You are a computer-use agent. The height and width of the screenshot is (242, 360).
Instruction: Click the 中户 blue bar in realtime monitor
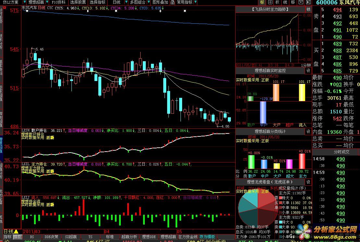[x=263, y=112]
